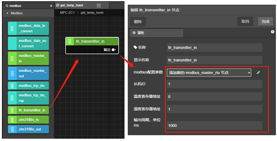Select zlm3100s_out palette node
This screenshot has width=277, height=141.
28,129
